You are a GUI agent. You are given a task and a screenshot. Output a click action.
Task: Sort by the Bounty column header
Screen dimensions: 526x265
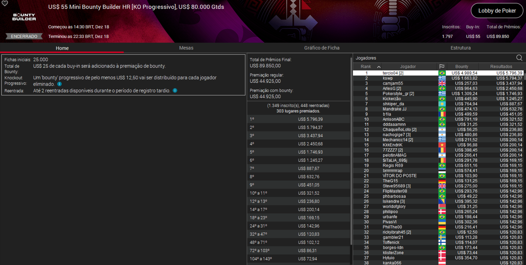coord(462,66)
